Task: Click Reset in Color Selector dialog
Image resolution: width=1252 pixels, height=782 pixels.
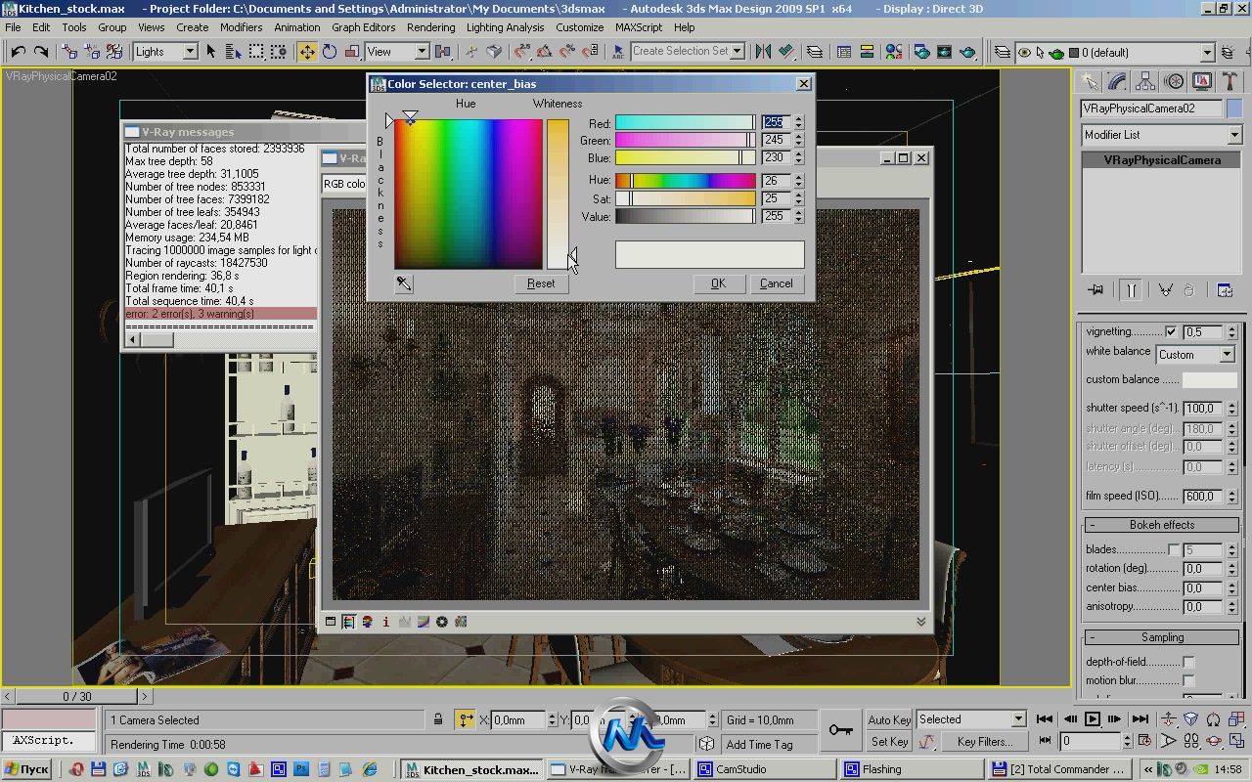Action: [540, 283]
